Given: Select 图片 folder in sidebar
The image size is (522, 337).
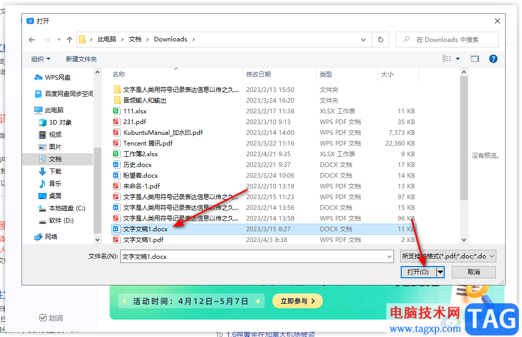Looking at the screenshot, I should tap(50, 147).
